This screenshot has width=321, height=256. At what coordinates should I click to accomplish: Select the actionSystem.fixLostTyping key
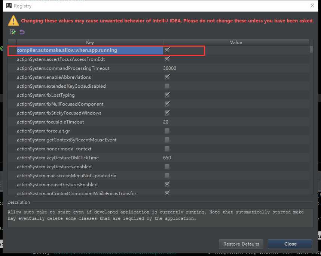46,95
